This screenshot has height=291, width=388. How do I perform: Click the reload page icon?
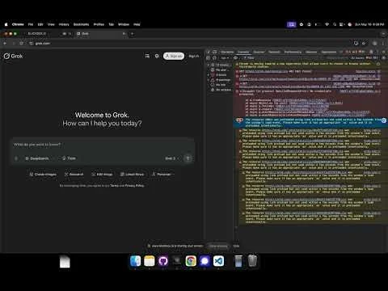[x=21, y=43]
